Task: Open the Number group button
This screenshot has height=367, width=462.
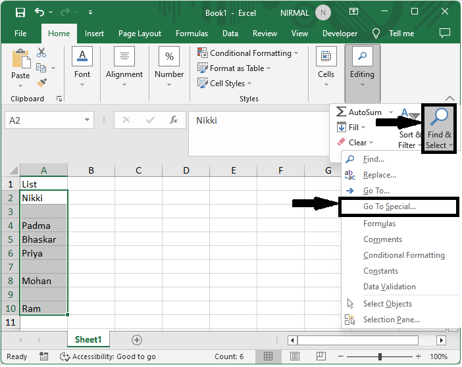Action: 169,66
